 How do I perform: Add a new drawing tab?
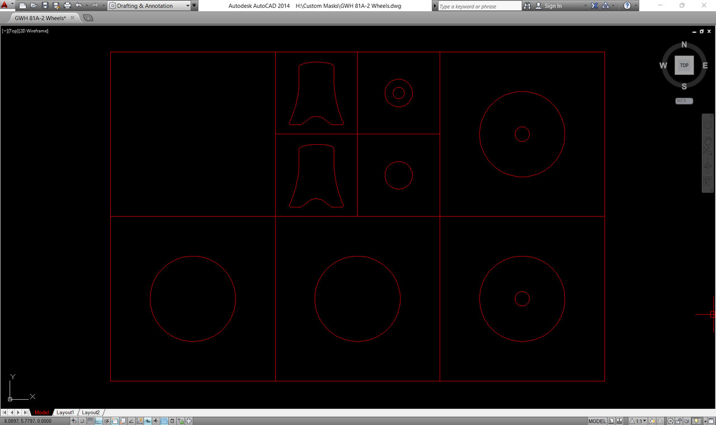click(88, 18)
